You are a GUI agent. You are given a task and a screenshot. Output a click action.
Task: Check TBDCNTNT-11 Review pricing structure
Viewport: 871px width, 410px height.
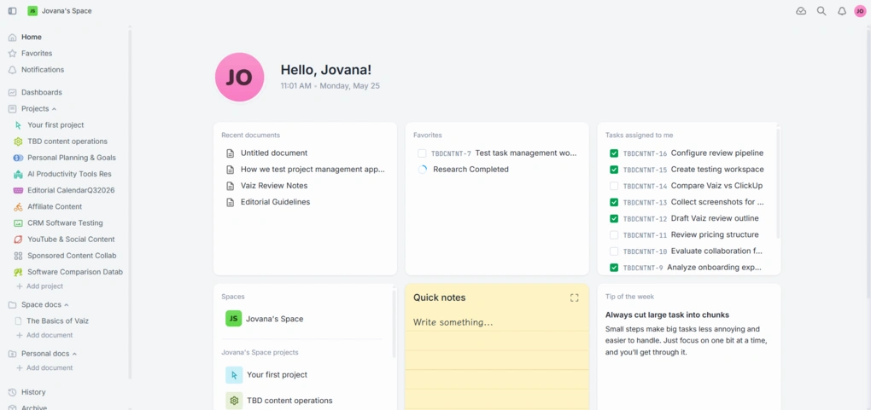pos(614,234)
